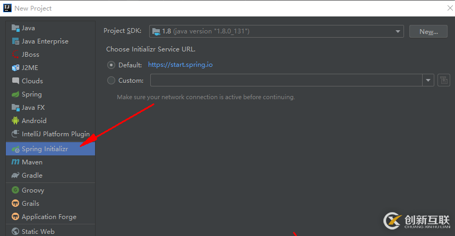Select the Gradle elephant icon
This screenshot has height=236, width=455.
(x=15, y=175)
